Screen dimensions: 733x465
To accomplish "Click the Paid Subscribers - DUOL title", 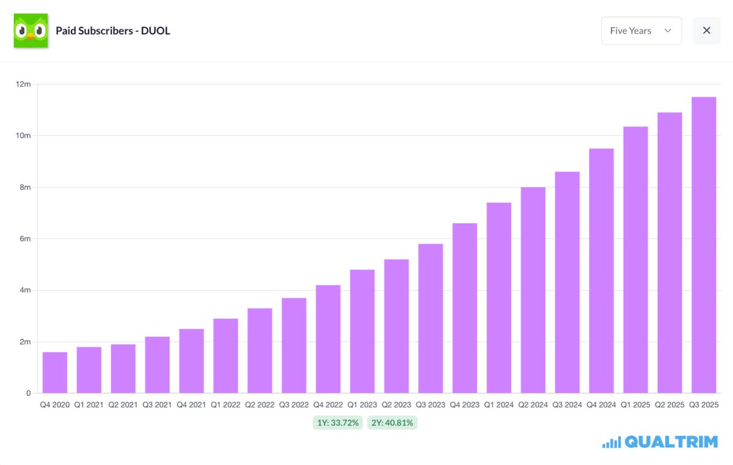I will click(113, 31).
